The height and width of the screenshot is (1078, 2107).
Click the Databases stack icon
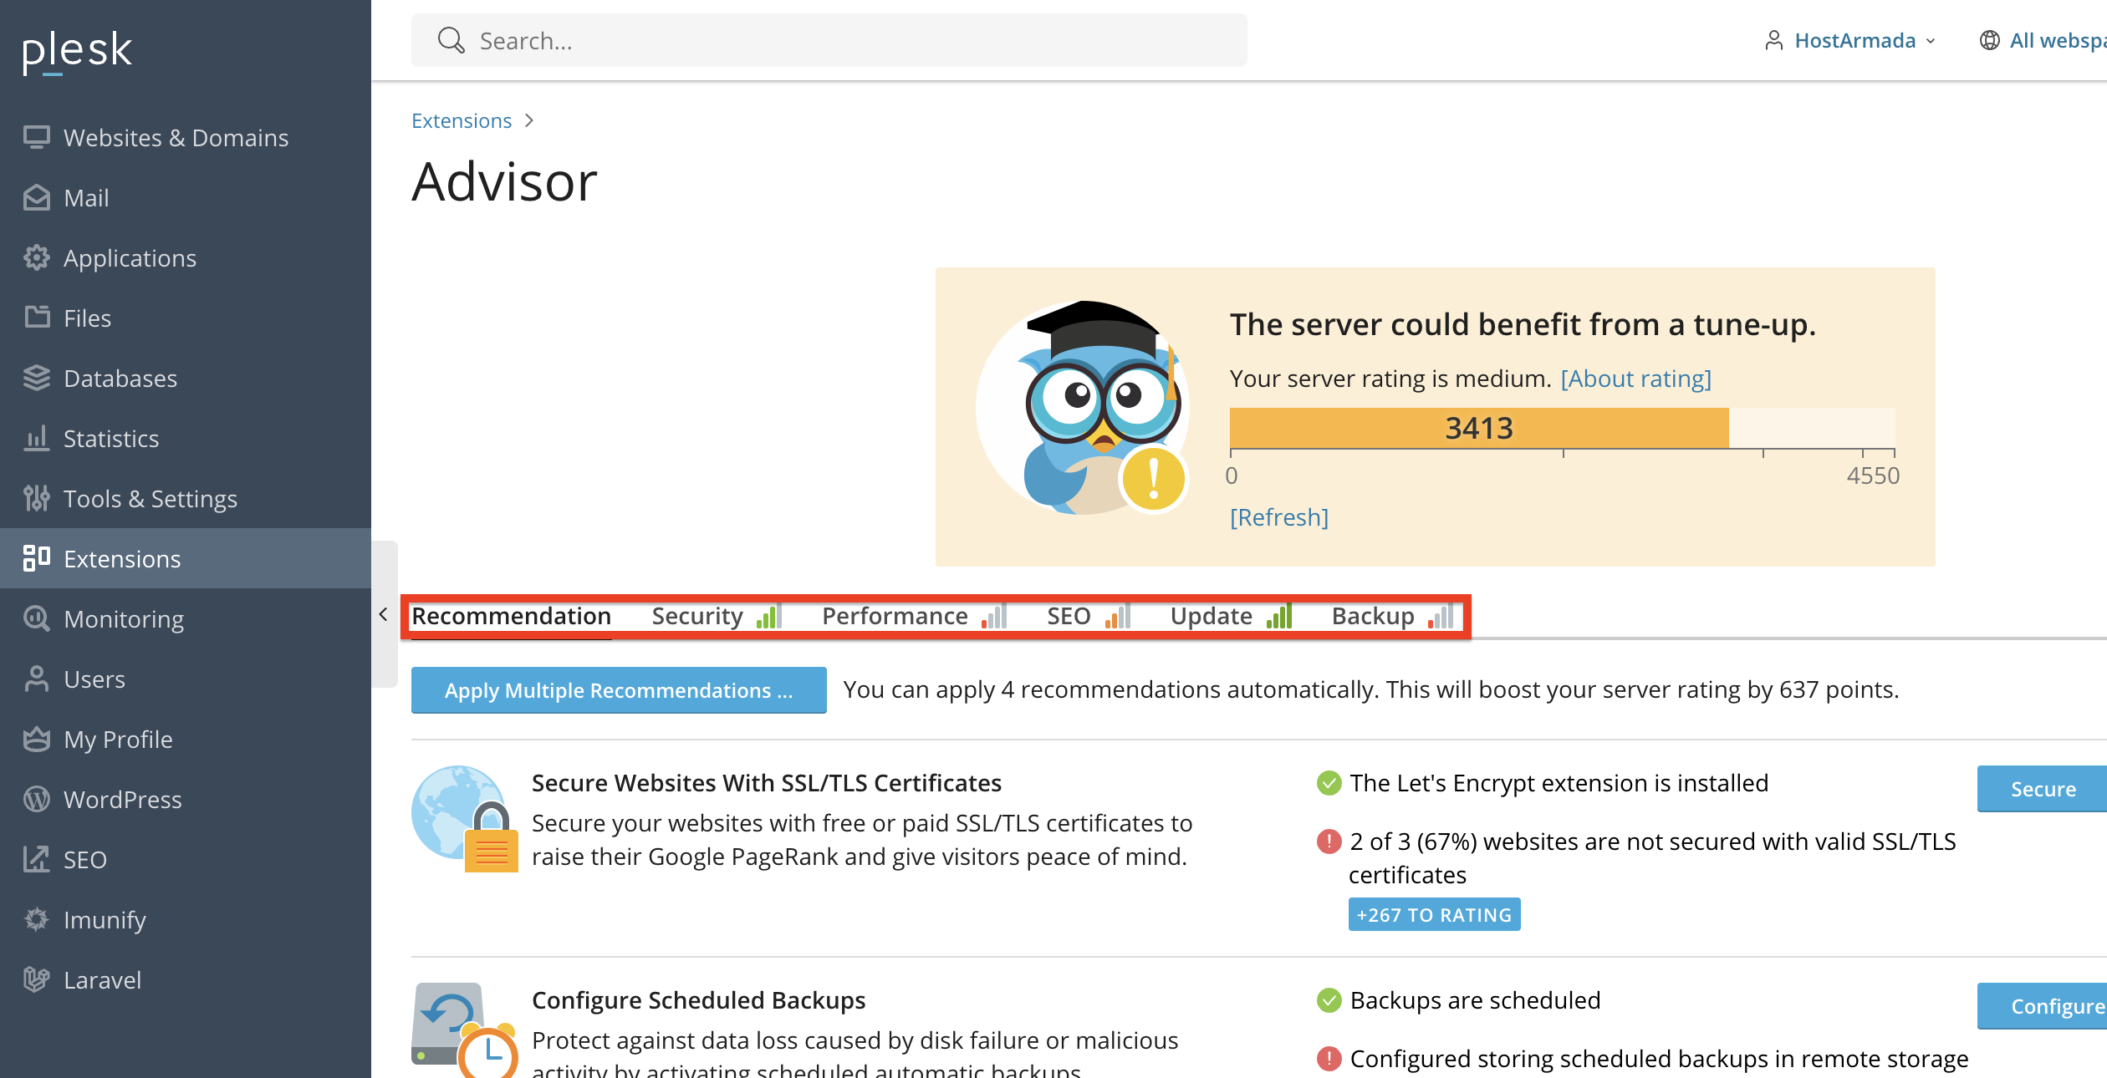pyautogui.click(x=37, y=378)
